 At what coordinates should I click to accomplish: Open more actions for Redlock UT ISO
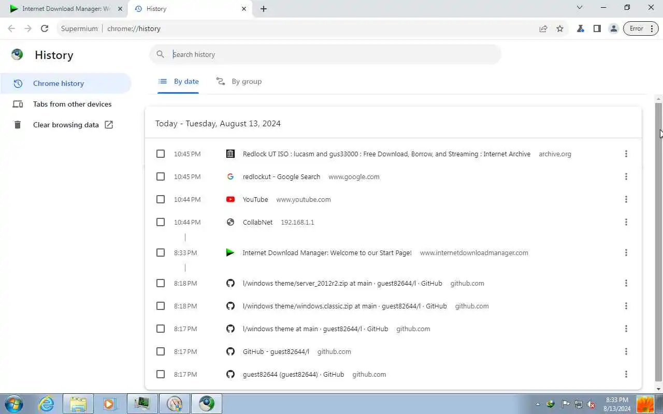pyautogui.click(x=626, y=154)
